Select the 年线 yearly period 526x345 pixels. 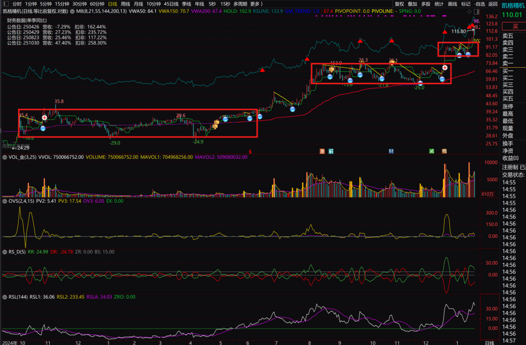[200, 4]
